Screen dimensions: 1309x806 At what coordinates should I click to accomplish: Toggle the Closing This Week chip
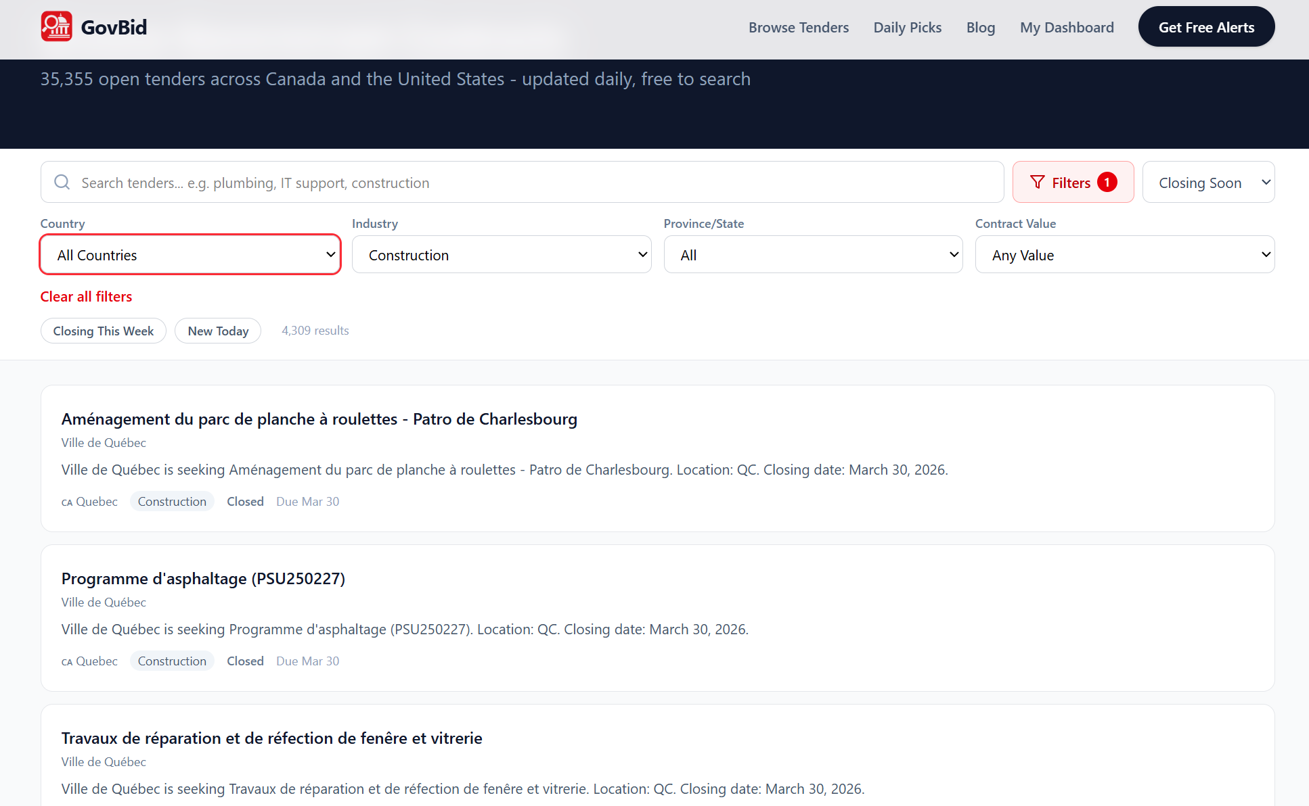104,331
